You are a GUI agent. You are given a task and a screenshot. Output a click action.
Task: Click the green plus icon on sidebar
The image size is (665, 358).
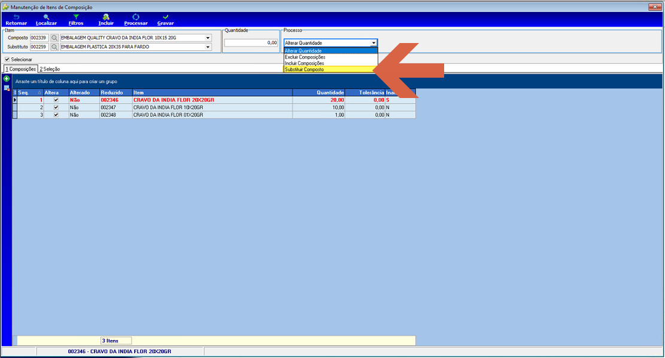pos(7,79)
